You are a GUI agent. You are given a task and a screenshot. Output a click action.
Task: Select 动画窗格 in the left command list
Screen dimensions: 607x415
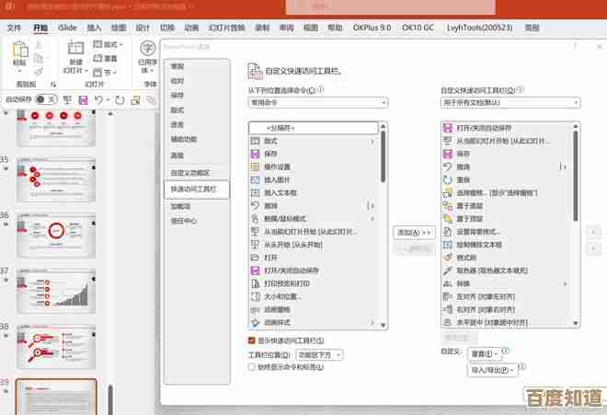pos(314,309)
